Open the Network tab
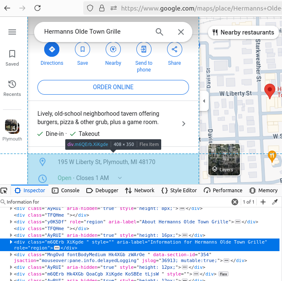This screenshot has height=281, width=282. coord(140,191)
